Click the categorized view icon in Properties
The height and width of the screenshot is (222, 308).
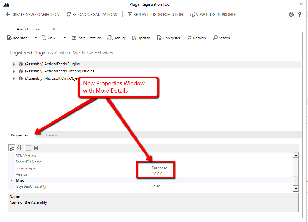(x=12, y=148)
